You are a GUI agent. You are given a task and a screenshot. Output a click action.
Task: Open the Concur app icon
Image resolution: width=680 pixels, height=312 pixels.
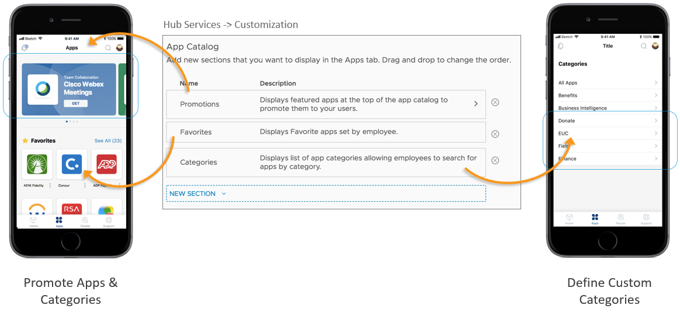72,165
